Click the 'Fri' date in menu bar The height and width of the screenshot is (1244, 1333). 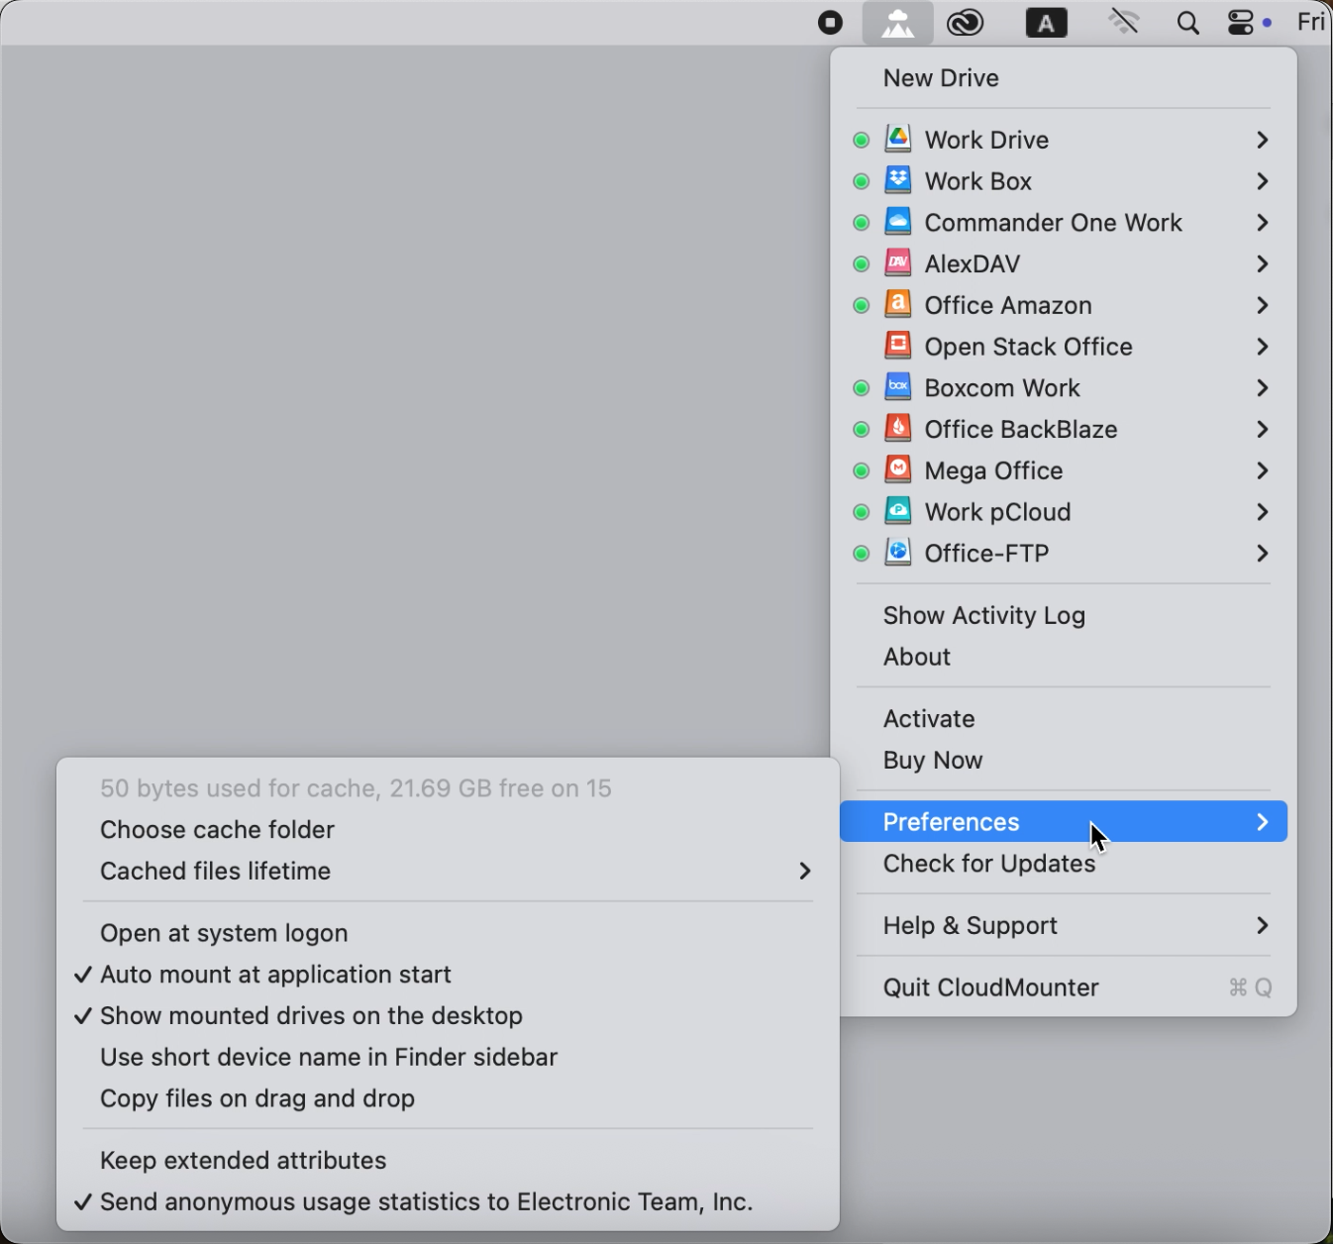(1311, 22)
